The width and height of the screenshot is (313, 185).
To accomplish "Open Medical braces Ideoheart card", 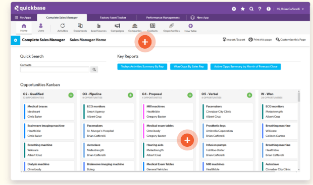I will coord(48,112).
